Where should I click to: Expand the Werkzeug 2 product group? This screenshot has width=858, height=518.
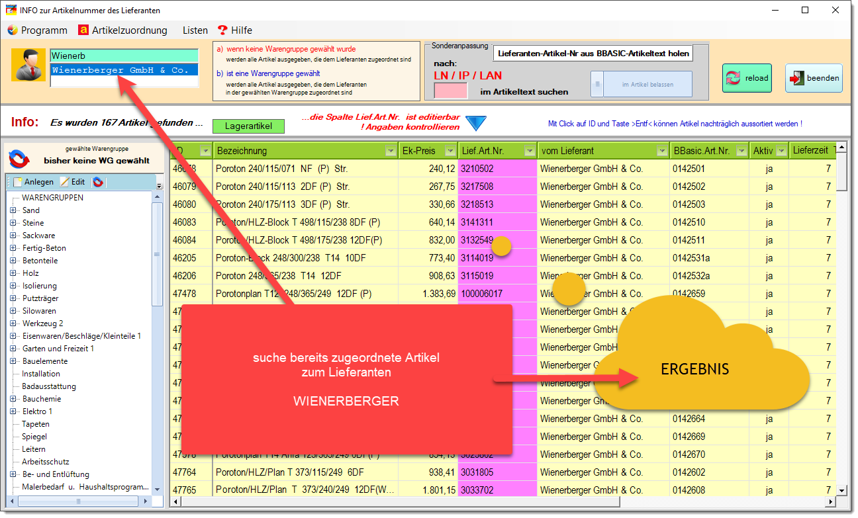click(x=13, y=324)
